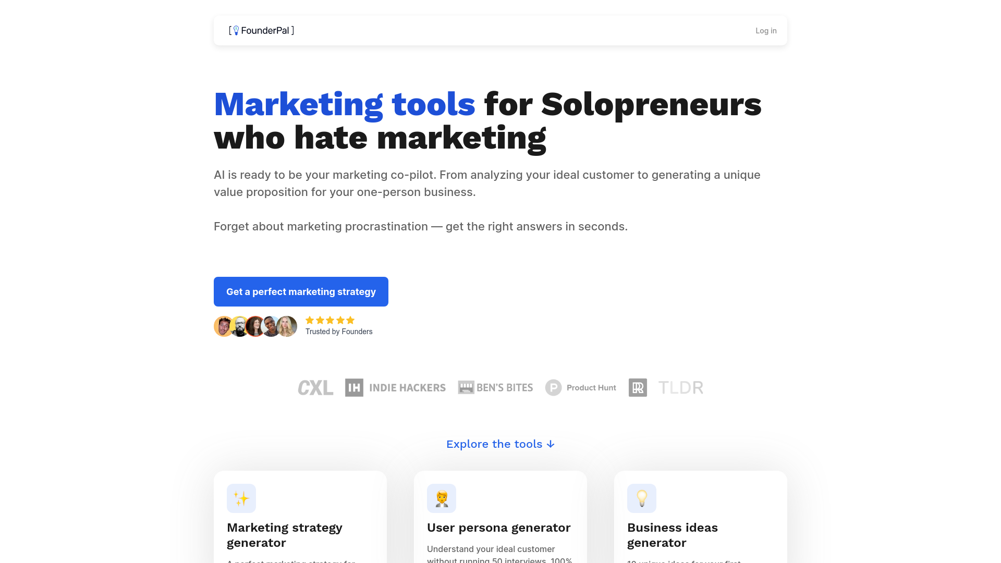Viewport: 1001px width, 563px height.
Task: Open Business ideas generator card title
Action: pos(673,535)
